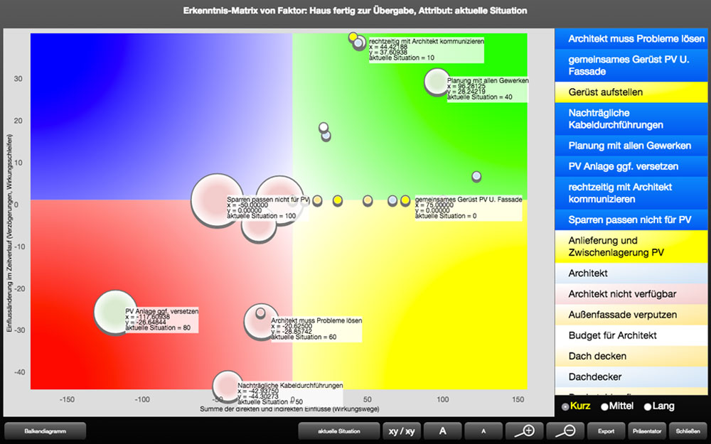The image size is (711, 444).
Task: Open the 'aktuelle Situation' attribute selector
Action: tap(338, 431)
